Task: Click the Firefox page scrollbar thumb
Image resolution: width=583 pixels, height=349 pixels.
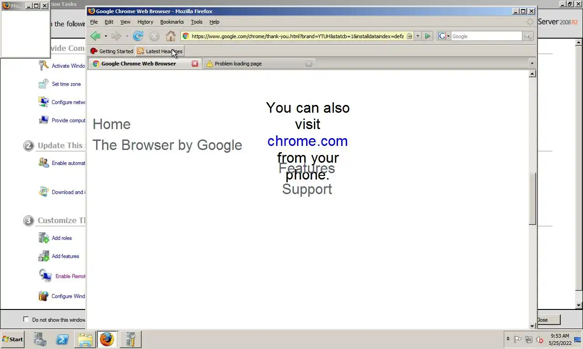Action: [532, 199]
